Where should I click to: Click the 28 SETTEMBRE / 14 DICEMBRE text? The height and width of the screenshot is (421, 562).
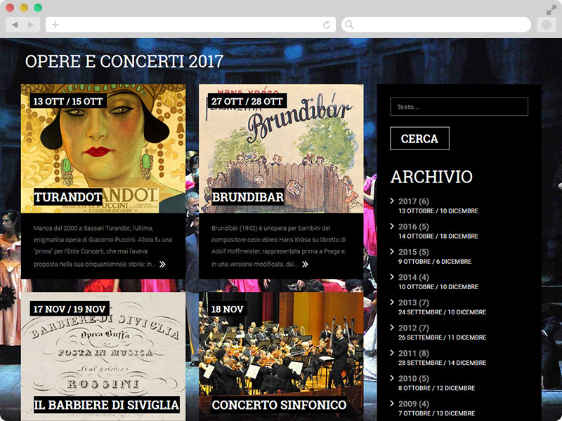coord(443,363)
